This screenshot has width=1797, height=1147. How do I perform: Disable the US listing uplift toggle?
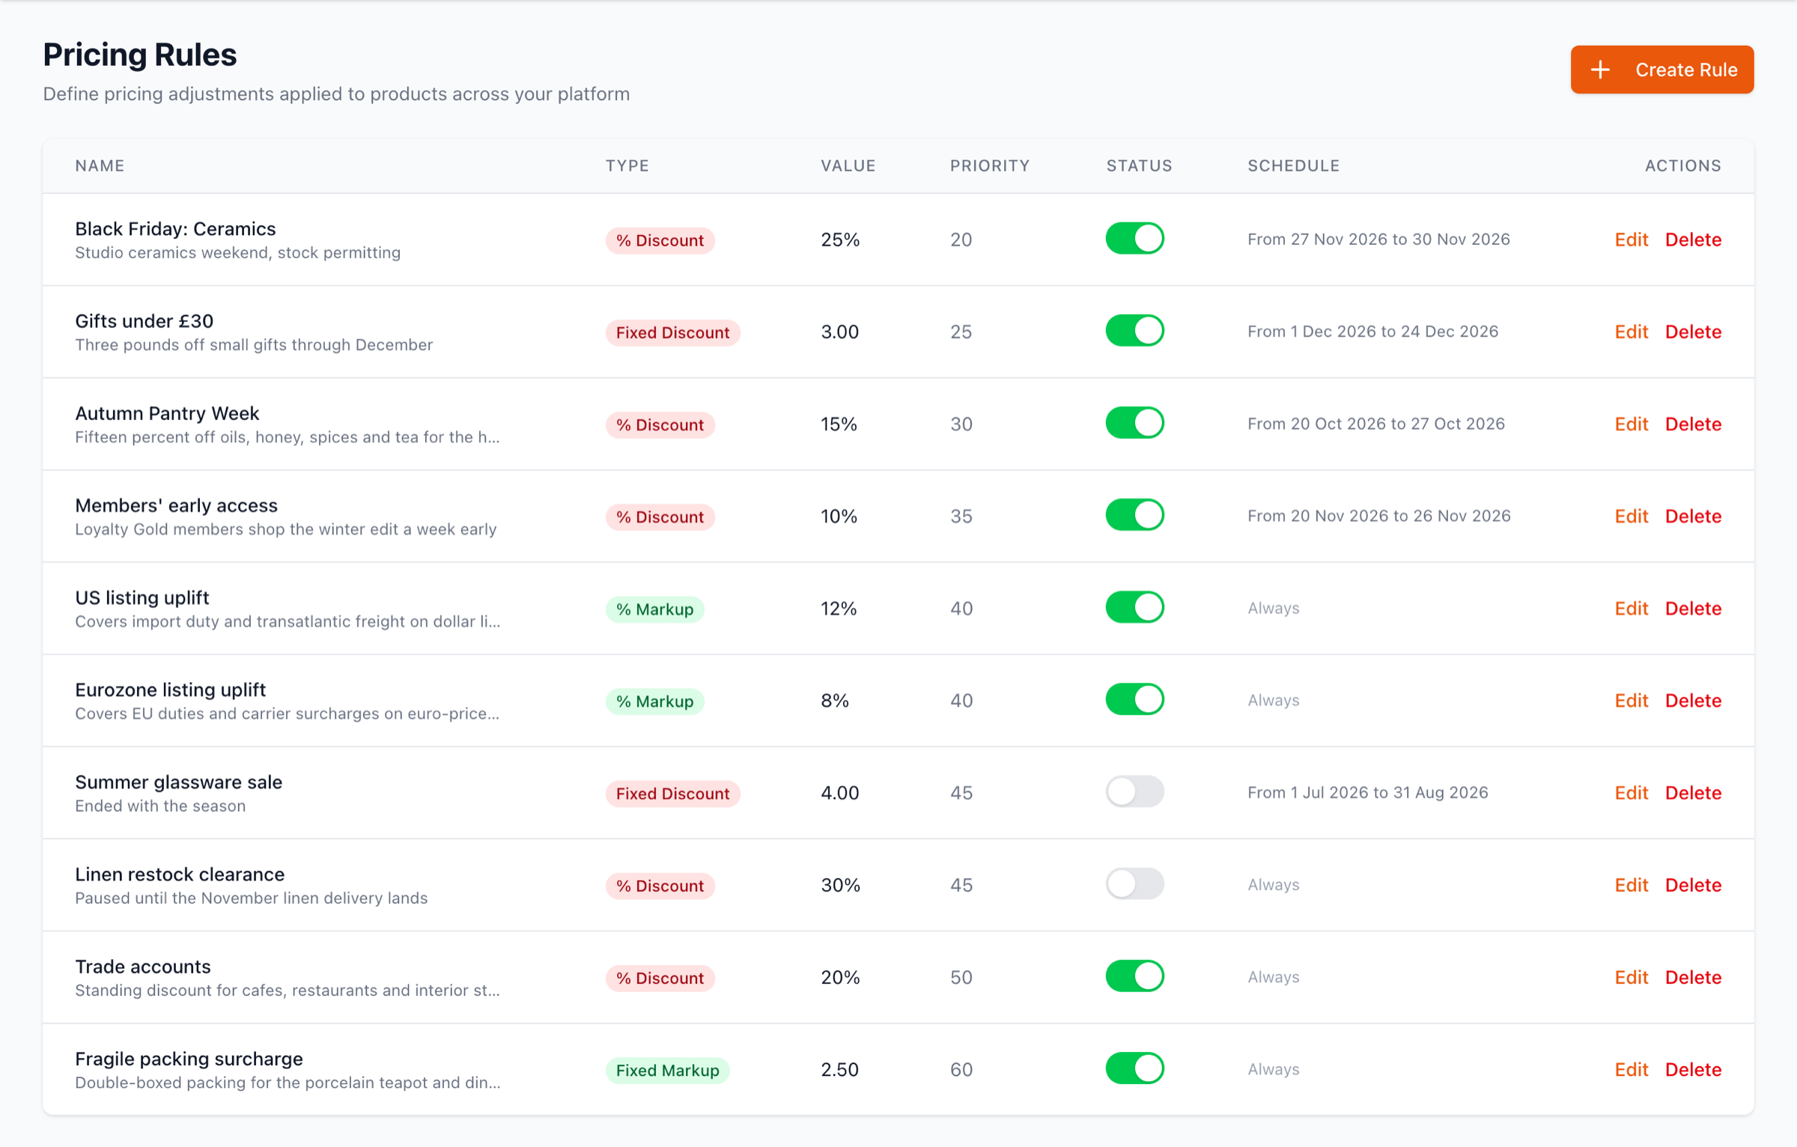pos(1134,607)
